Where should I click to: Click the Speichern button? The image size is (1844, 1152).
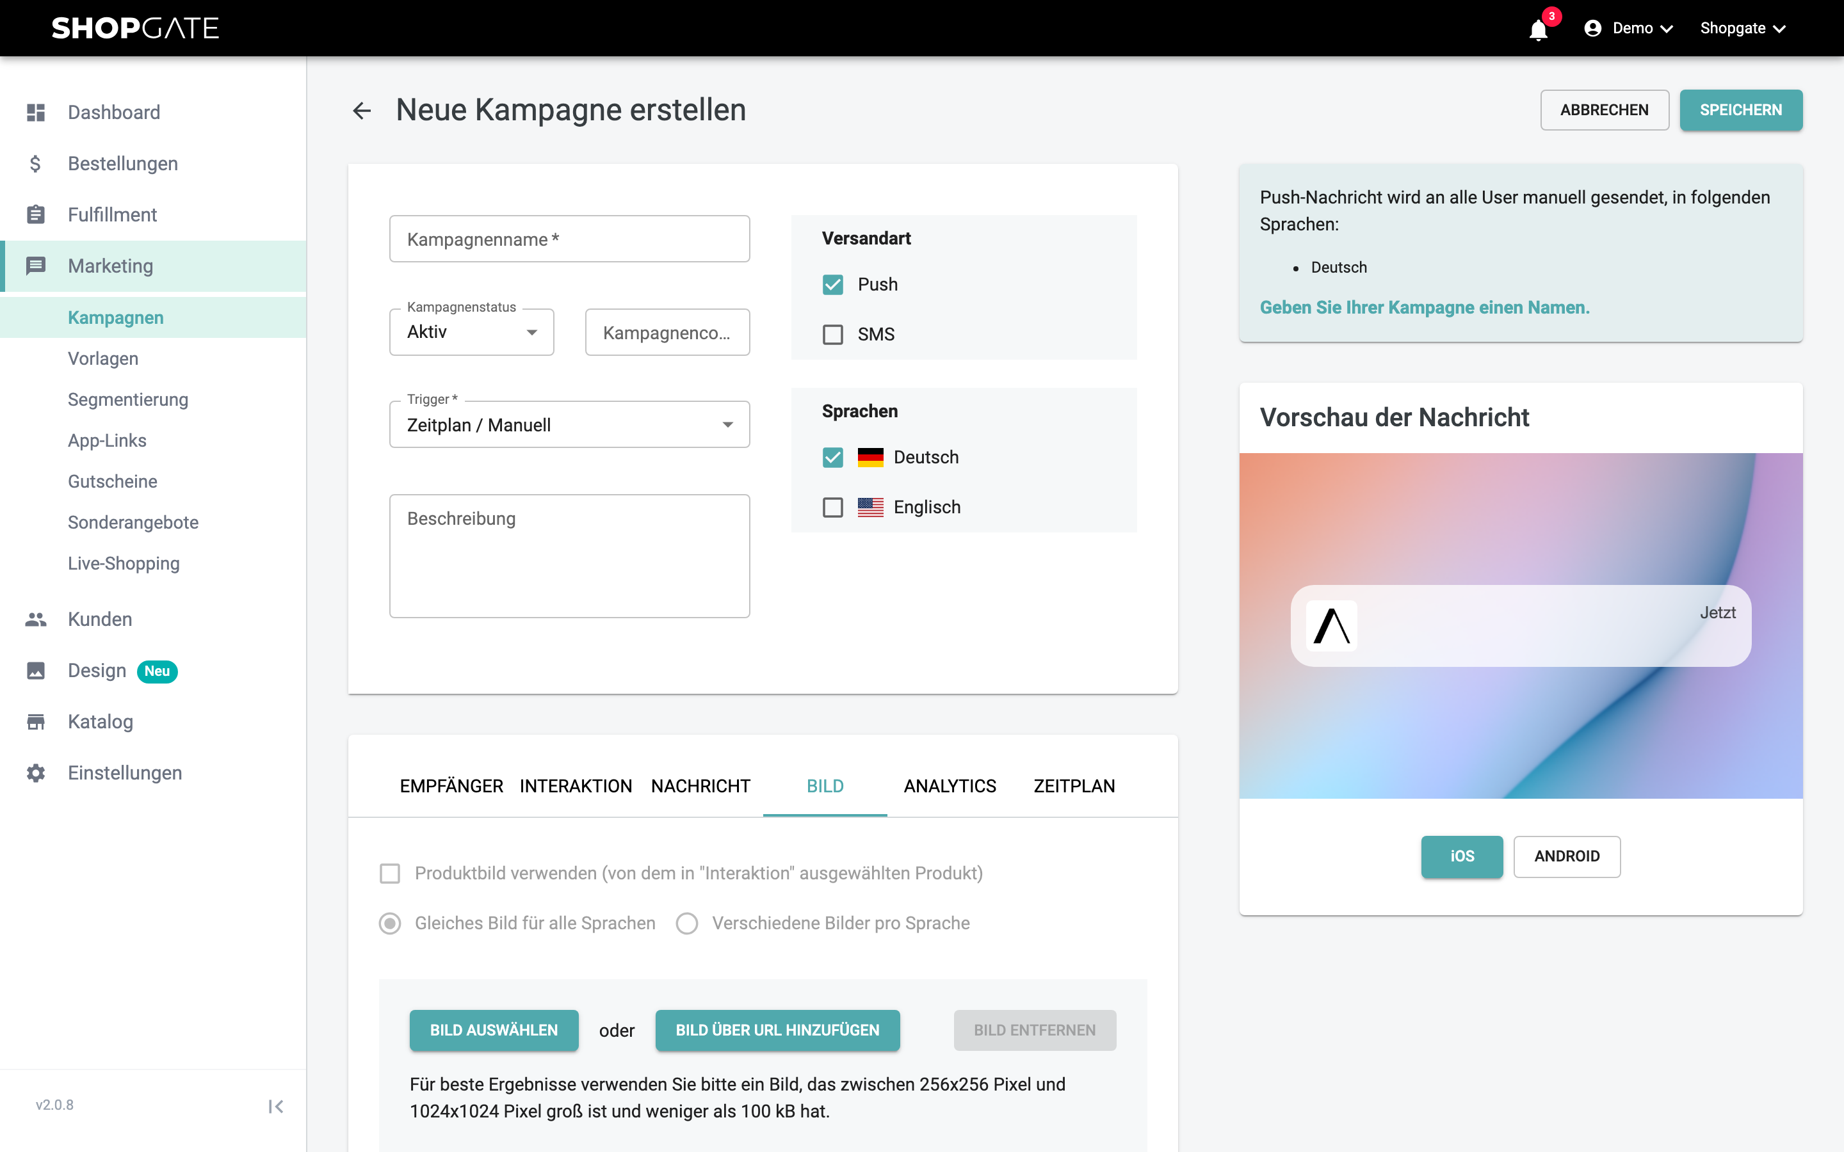coord(1741,111)
